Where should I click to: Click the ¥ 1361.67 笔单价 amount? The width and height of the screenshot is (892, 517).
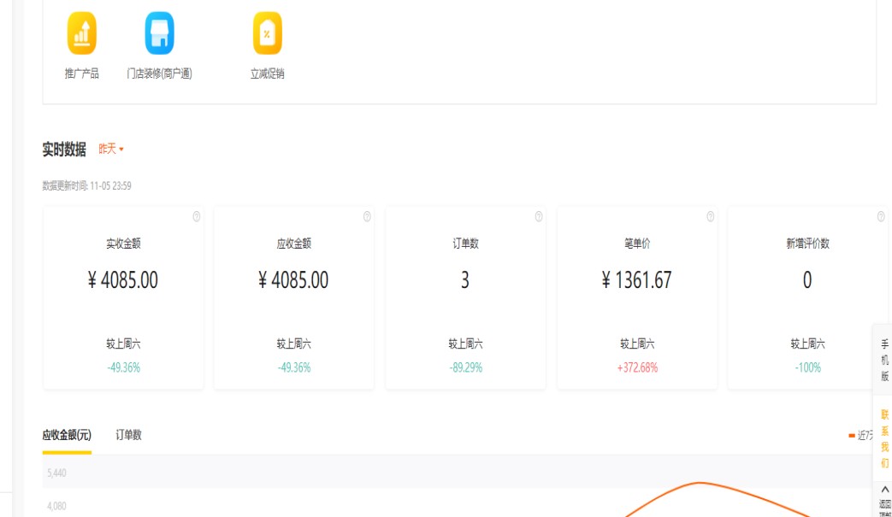tap(637, 280)
